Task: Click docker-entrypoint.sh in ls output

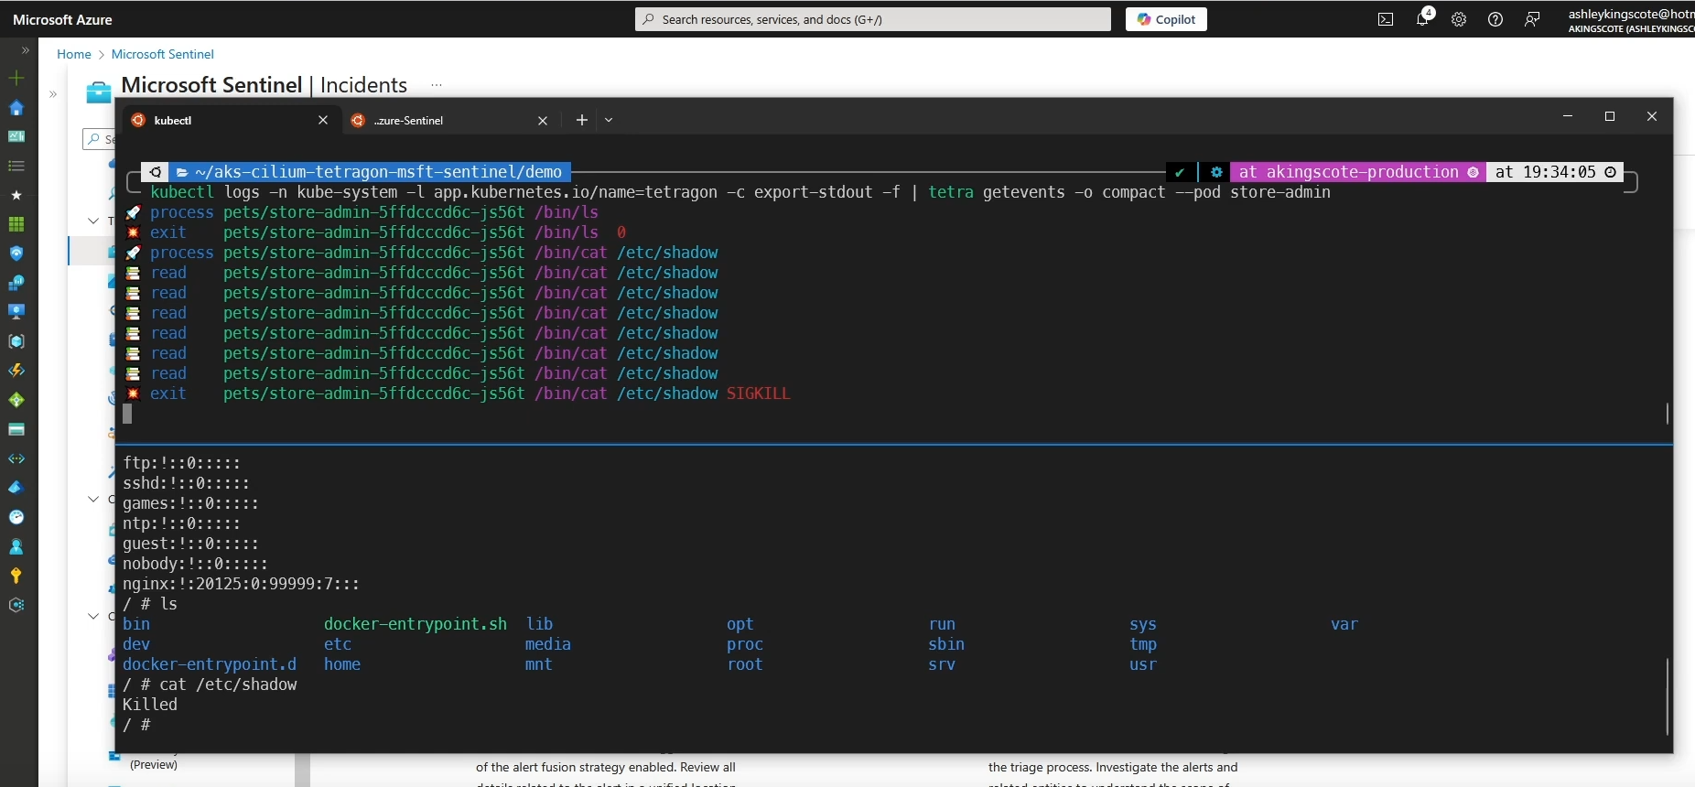Action: pyautogui.click(x=415, y=624)
